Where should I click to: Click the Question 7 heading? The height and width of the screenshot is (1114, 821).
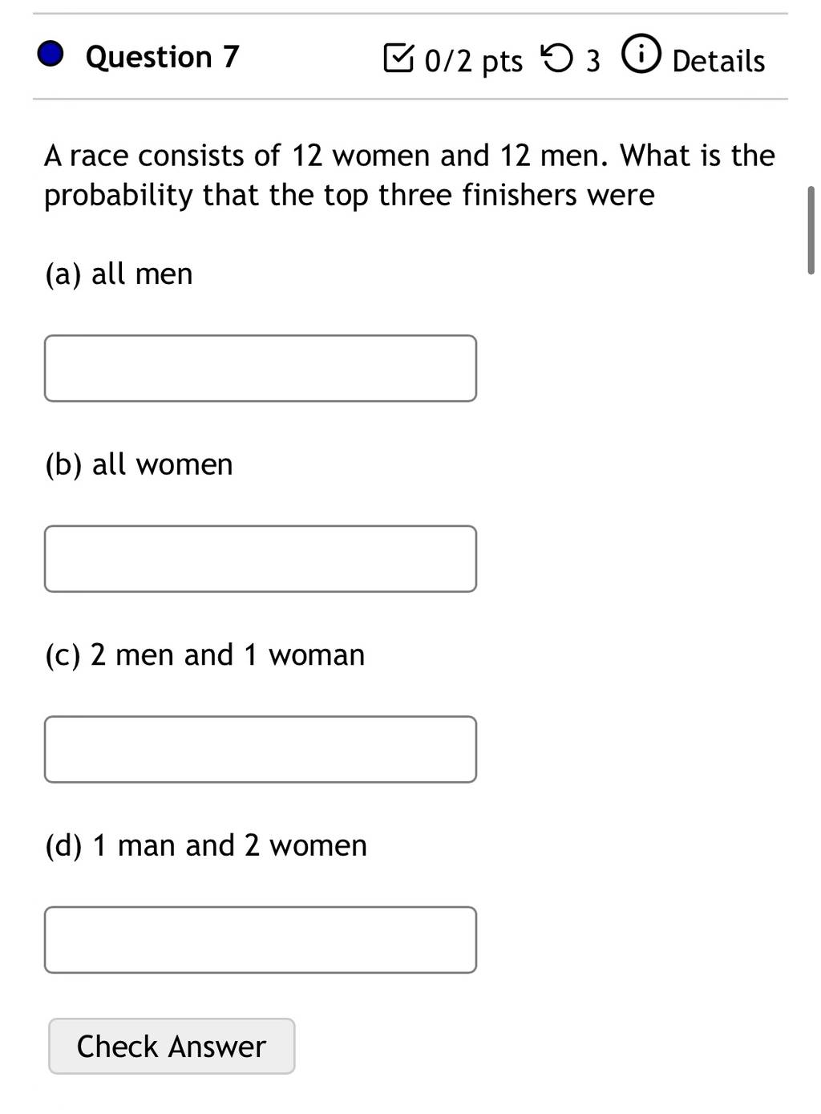point(162,57)
